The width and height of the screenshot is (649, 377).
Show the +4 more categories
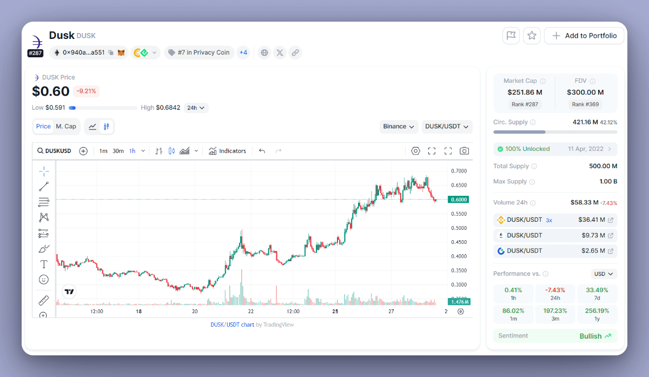(x=243, y=52)
